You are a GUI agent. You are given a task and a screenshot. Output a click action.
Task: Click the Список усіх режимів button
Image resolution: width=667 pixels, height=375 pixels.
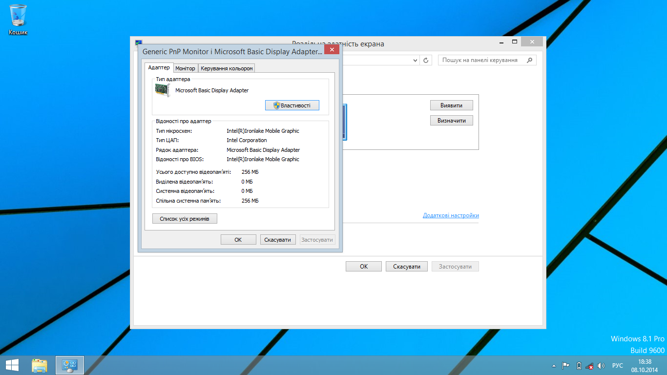[x=185, y=219]
